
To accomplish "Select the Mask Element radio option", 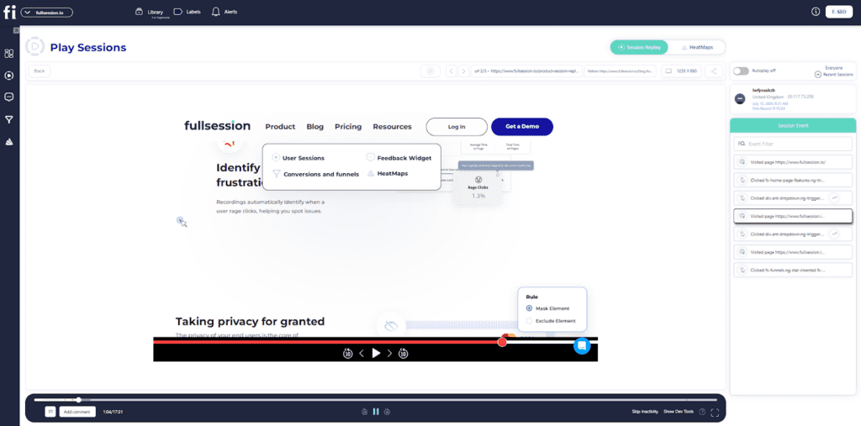I will click(x=529, y=308).
